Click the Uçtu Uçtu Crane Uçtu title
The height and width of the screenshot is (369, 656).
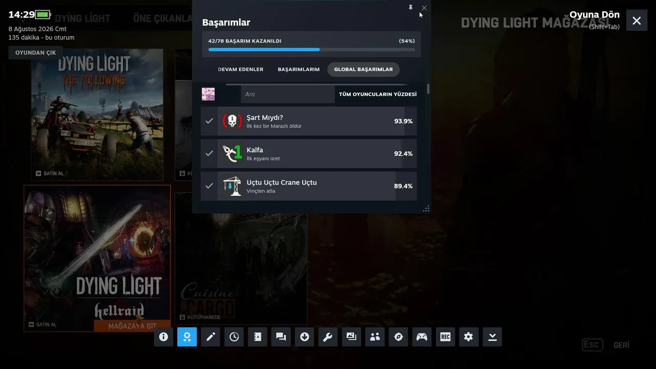tap(281, 182)
